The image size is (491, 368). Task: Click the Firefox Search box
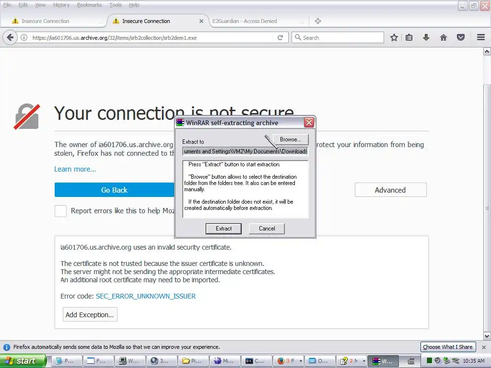338,37
